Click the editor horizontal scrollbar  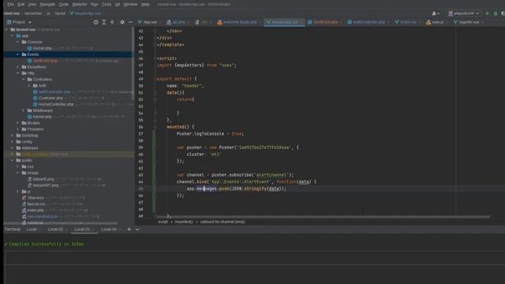click(324, 217)
